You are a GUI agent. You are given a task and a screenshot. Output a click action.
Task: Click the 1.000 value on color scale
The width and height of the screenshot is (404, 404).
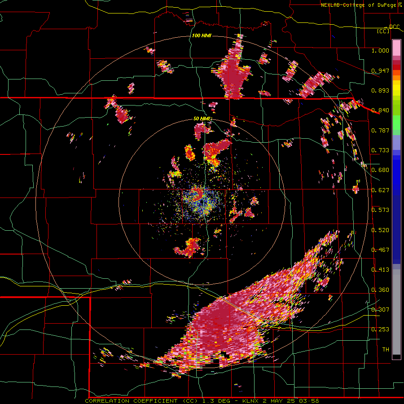point(380,50)
